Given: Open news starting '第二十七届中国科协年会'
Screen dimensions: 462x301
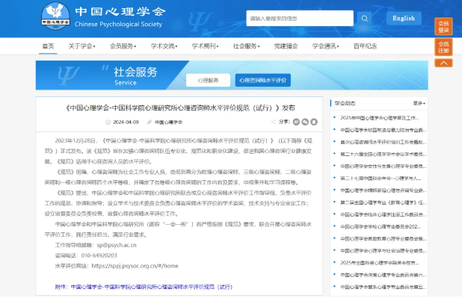Looking at the screenshot, I should pos(381,179).
